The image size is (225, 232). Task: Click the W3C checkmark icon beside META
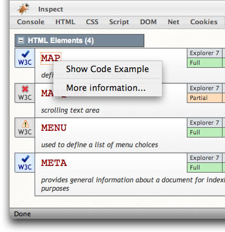pyautogui.click(x=25, y=163)
